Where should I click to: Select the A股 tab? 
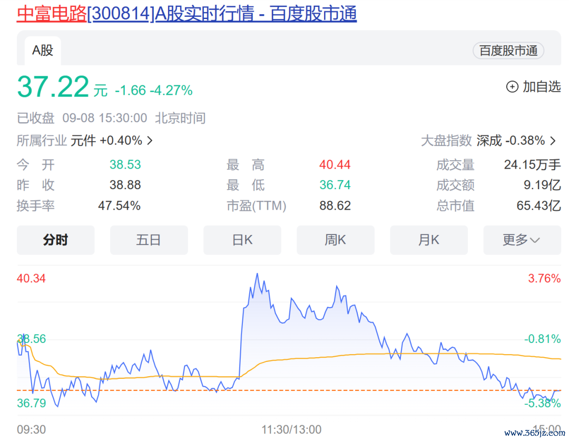coord(43,51)
